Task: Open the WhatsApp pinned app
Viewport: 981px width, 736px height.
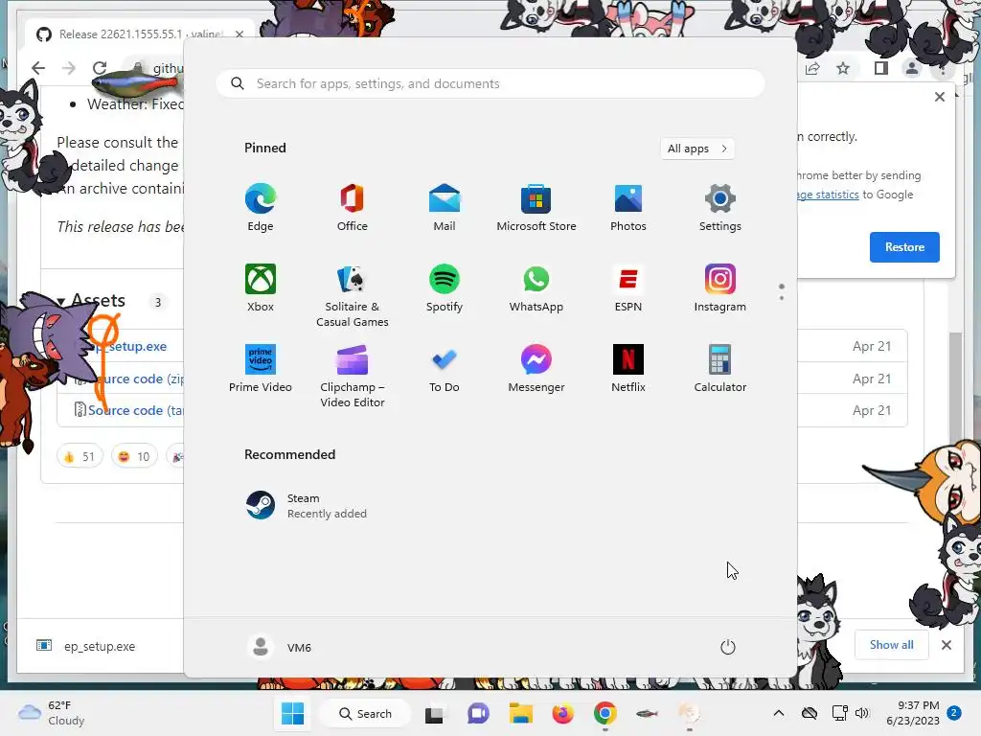Action: coord(536,287)
